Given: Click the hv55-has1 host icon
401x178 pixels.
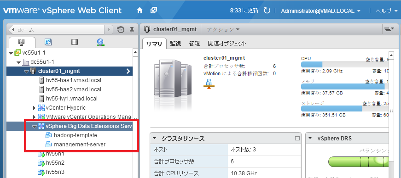Looking at the screenshot, I should pos(42,80).
